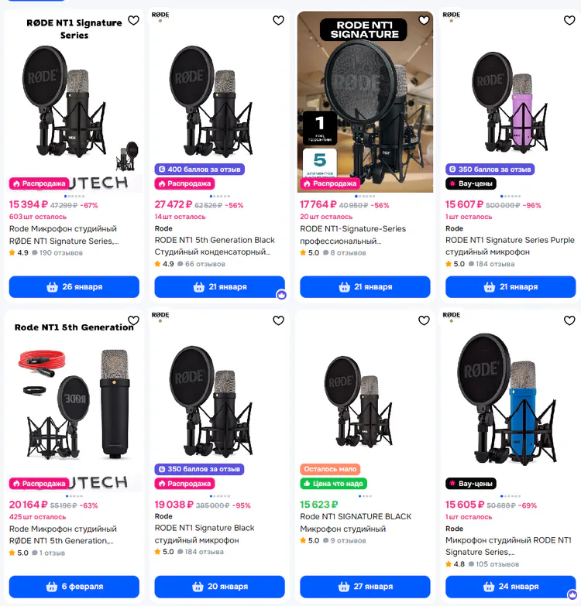Add 15 394 ₽ microphone to cart, 26 января

pos(74,287)
